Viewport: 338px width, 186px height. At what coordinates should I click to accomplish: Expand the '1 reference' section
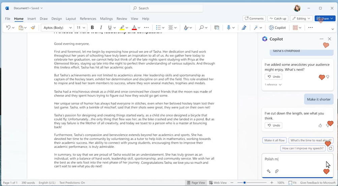[273, 85]
